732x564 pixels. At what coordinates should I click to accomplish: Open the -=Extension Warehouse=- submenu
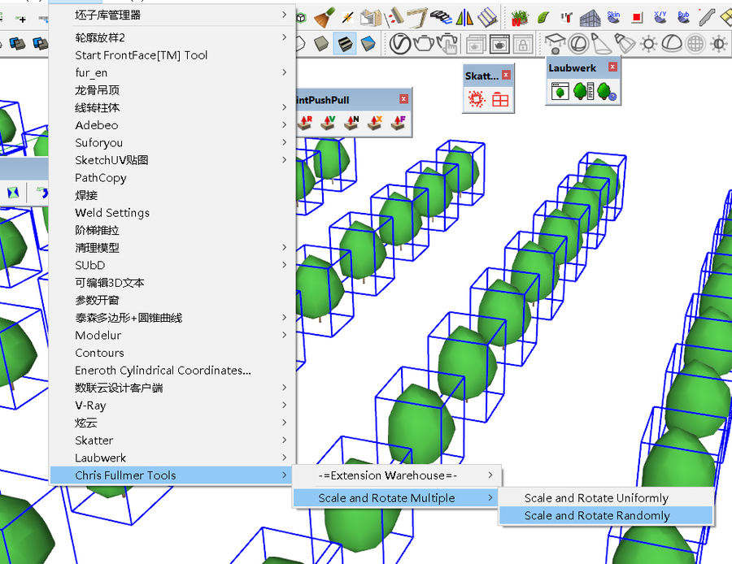coord(396,475)
